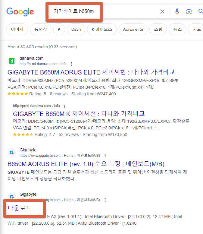Switch to the 뉴스 filter
The height and width of the screenshot is (234, 203).
click(x=177, y=29)
